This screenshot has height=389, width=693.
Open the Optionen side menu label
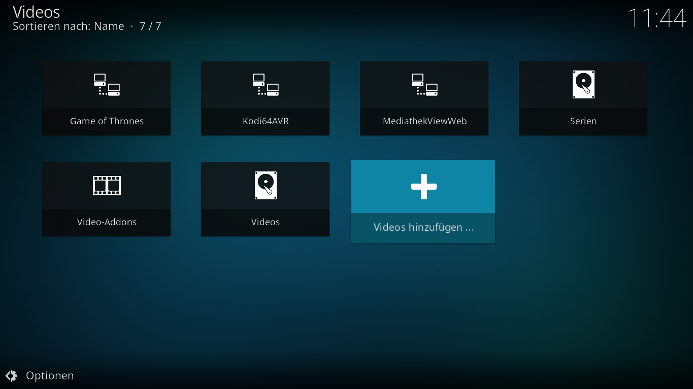pos(50,376)
